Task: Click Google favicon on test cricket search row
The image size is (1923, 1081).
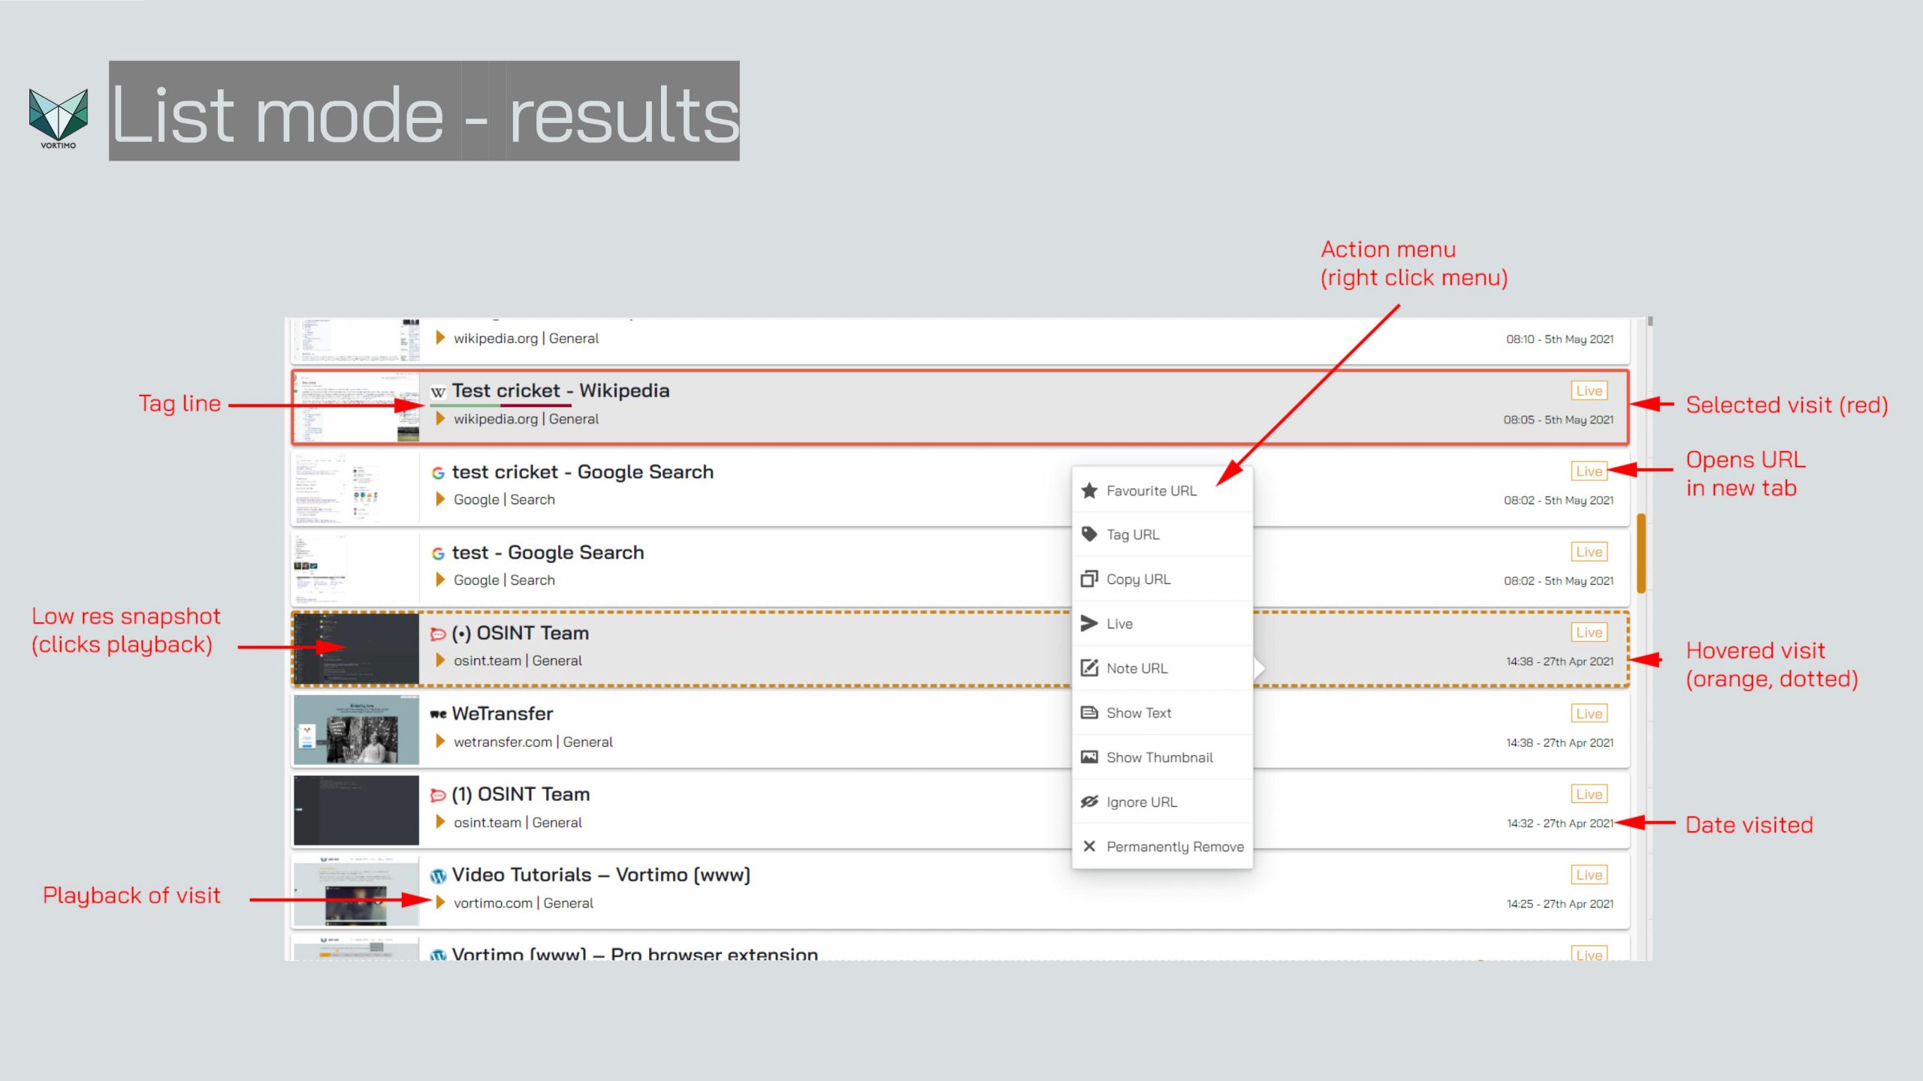Action: [x=438, y=473]
